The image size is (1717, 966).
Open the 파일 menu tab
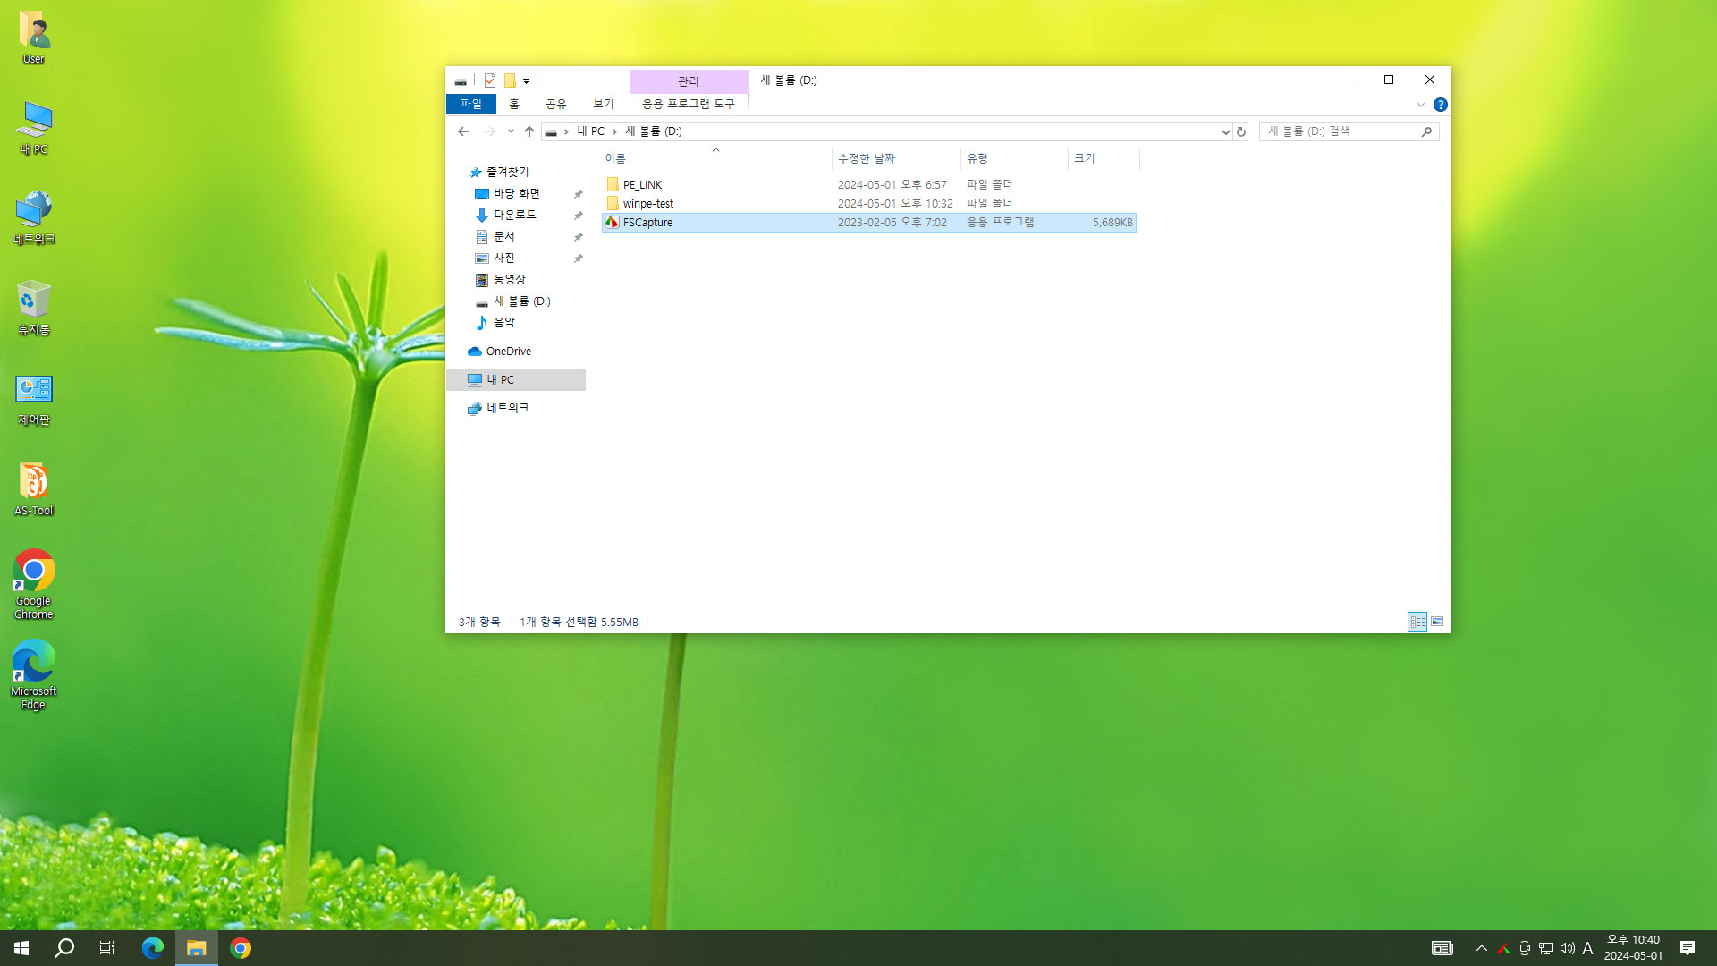click(471, 105)
